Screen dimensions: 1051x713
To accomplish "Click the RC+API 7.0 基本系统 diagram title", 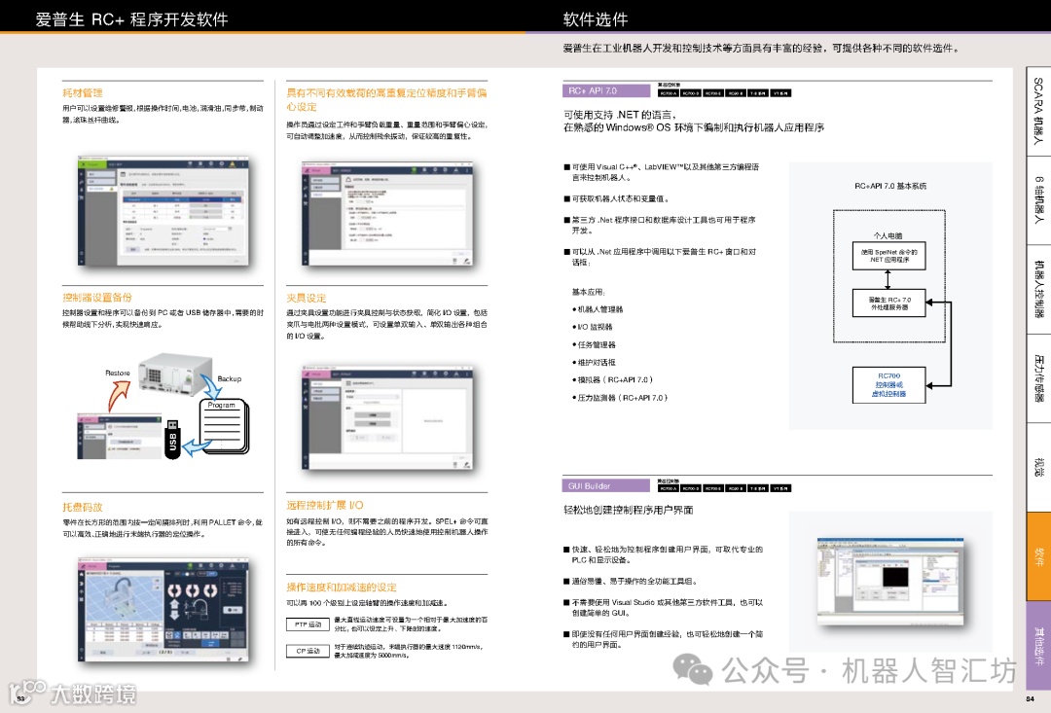I will click(x=890, y=186).
